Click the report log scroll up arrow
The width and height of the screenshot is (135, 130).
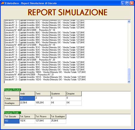coord(129,21)
